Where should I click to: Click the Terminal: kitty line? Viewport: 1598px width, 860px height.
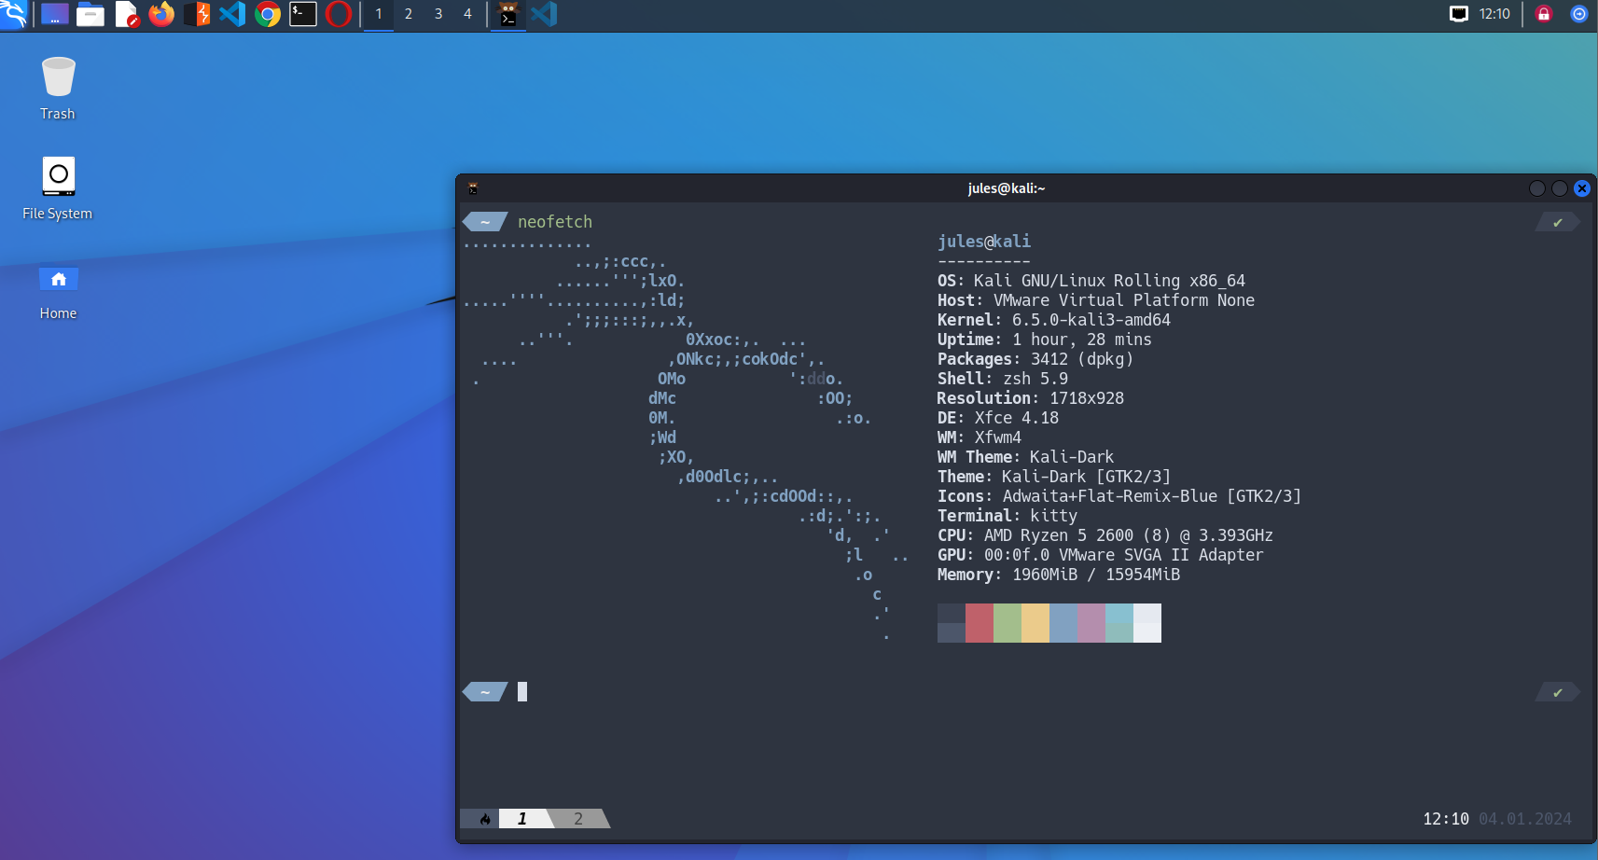1007,516
